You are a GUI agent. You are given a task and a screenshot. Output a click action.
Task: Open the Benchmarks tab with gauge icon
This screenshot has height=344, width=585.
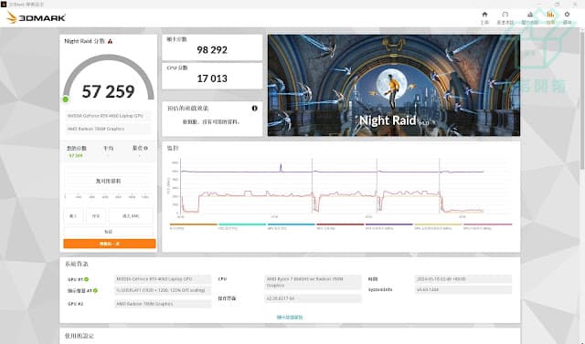[505, 17]
